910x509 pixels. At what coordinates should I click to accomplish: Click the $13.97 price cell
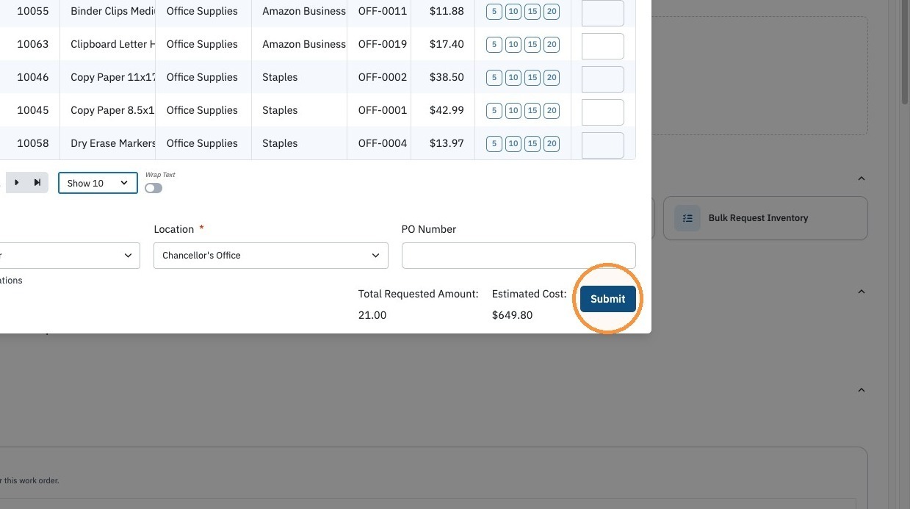pos(447,143)
